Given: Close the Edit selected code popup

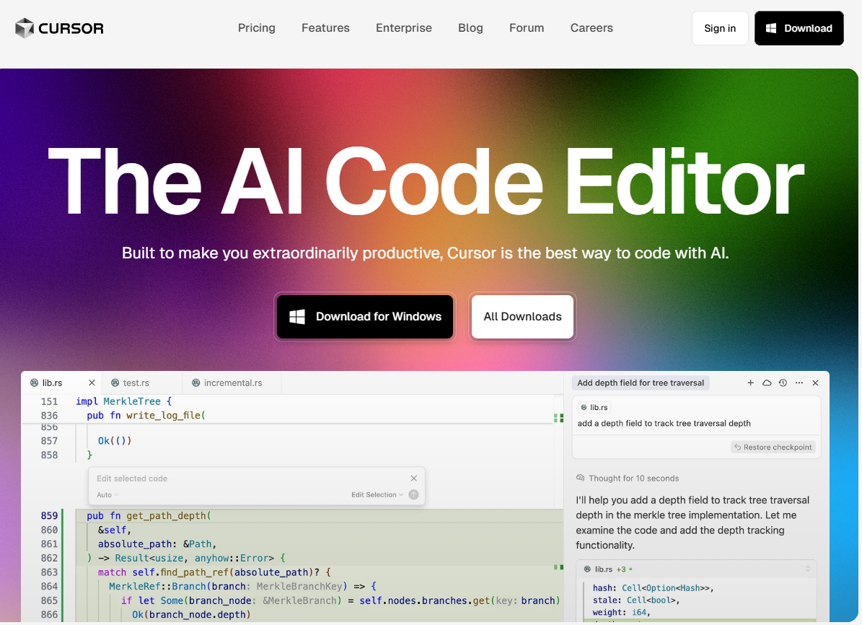Looking at the screenshot, I should click(x=414, y=478).
